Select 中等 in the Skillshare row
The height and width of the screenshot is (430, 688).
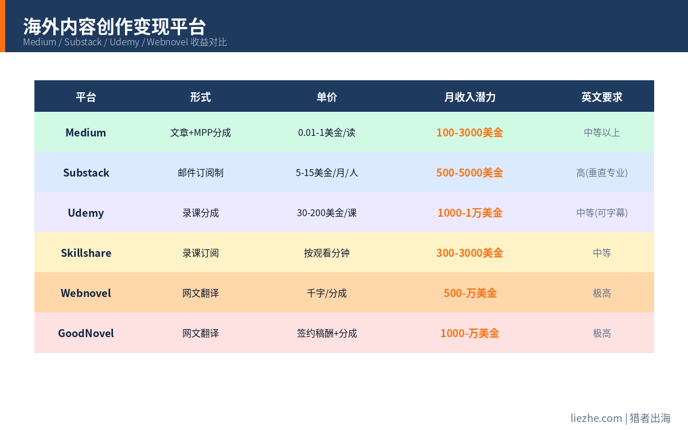[602, 253]
